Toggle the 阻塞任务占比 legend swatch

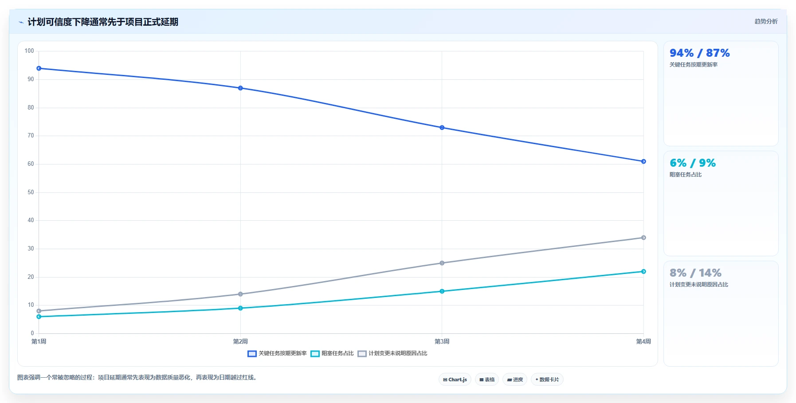315,354
